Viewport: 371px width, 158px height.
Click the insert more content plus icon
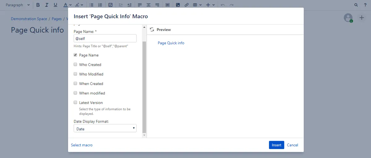click(208, 5)
